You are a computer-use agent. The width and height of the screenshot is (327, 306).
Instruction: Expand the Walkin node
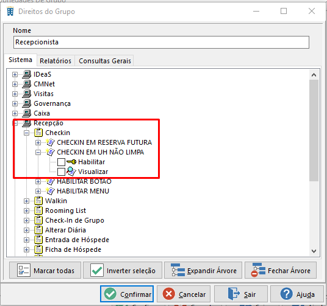(x=26, y=201)
